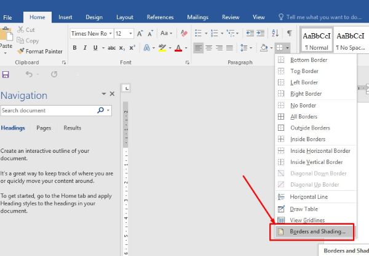Image resolution: width=369 pixels, height=256 pixels.
Task: Apply text highlight color
Action: pyautogui.click(x=162, y=48)
